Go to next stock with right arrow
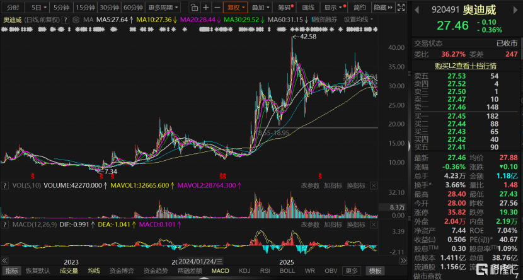Image resolution: width=523 pixels, height=280 pixels. coord(515,10)
